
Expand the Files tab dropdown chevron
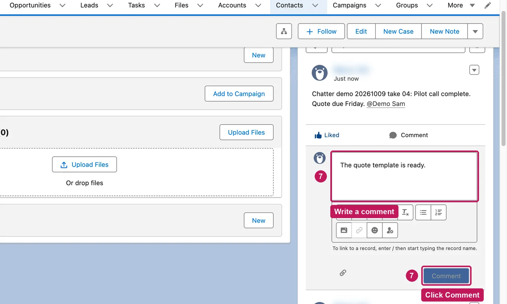click(200, 5)
